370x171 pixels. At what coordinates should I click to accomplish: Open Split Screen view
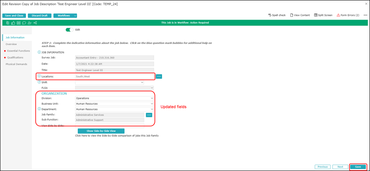pos(323,15)
